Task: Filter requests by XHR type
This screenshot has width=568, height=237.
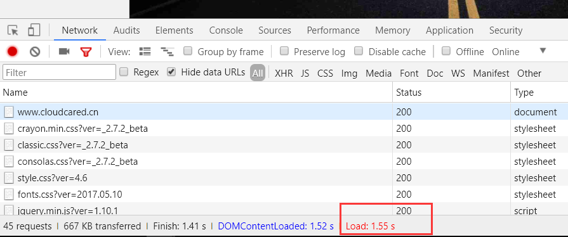Action: click(284, 74)
